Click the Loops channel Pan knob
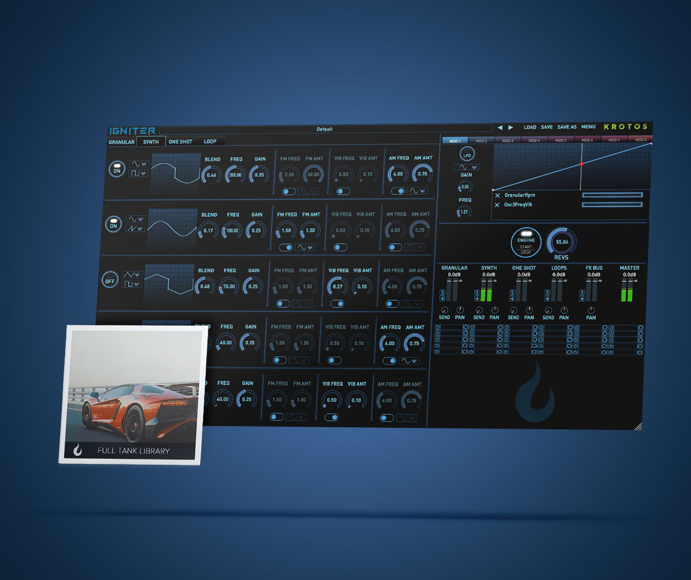The image size is (691, 580). (564, 310)
